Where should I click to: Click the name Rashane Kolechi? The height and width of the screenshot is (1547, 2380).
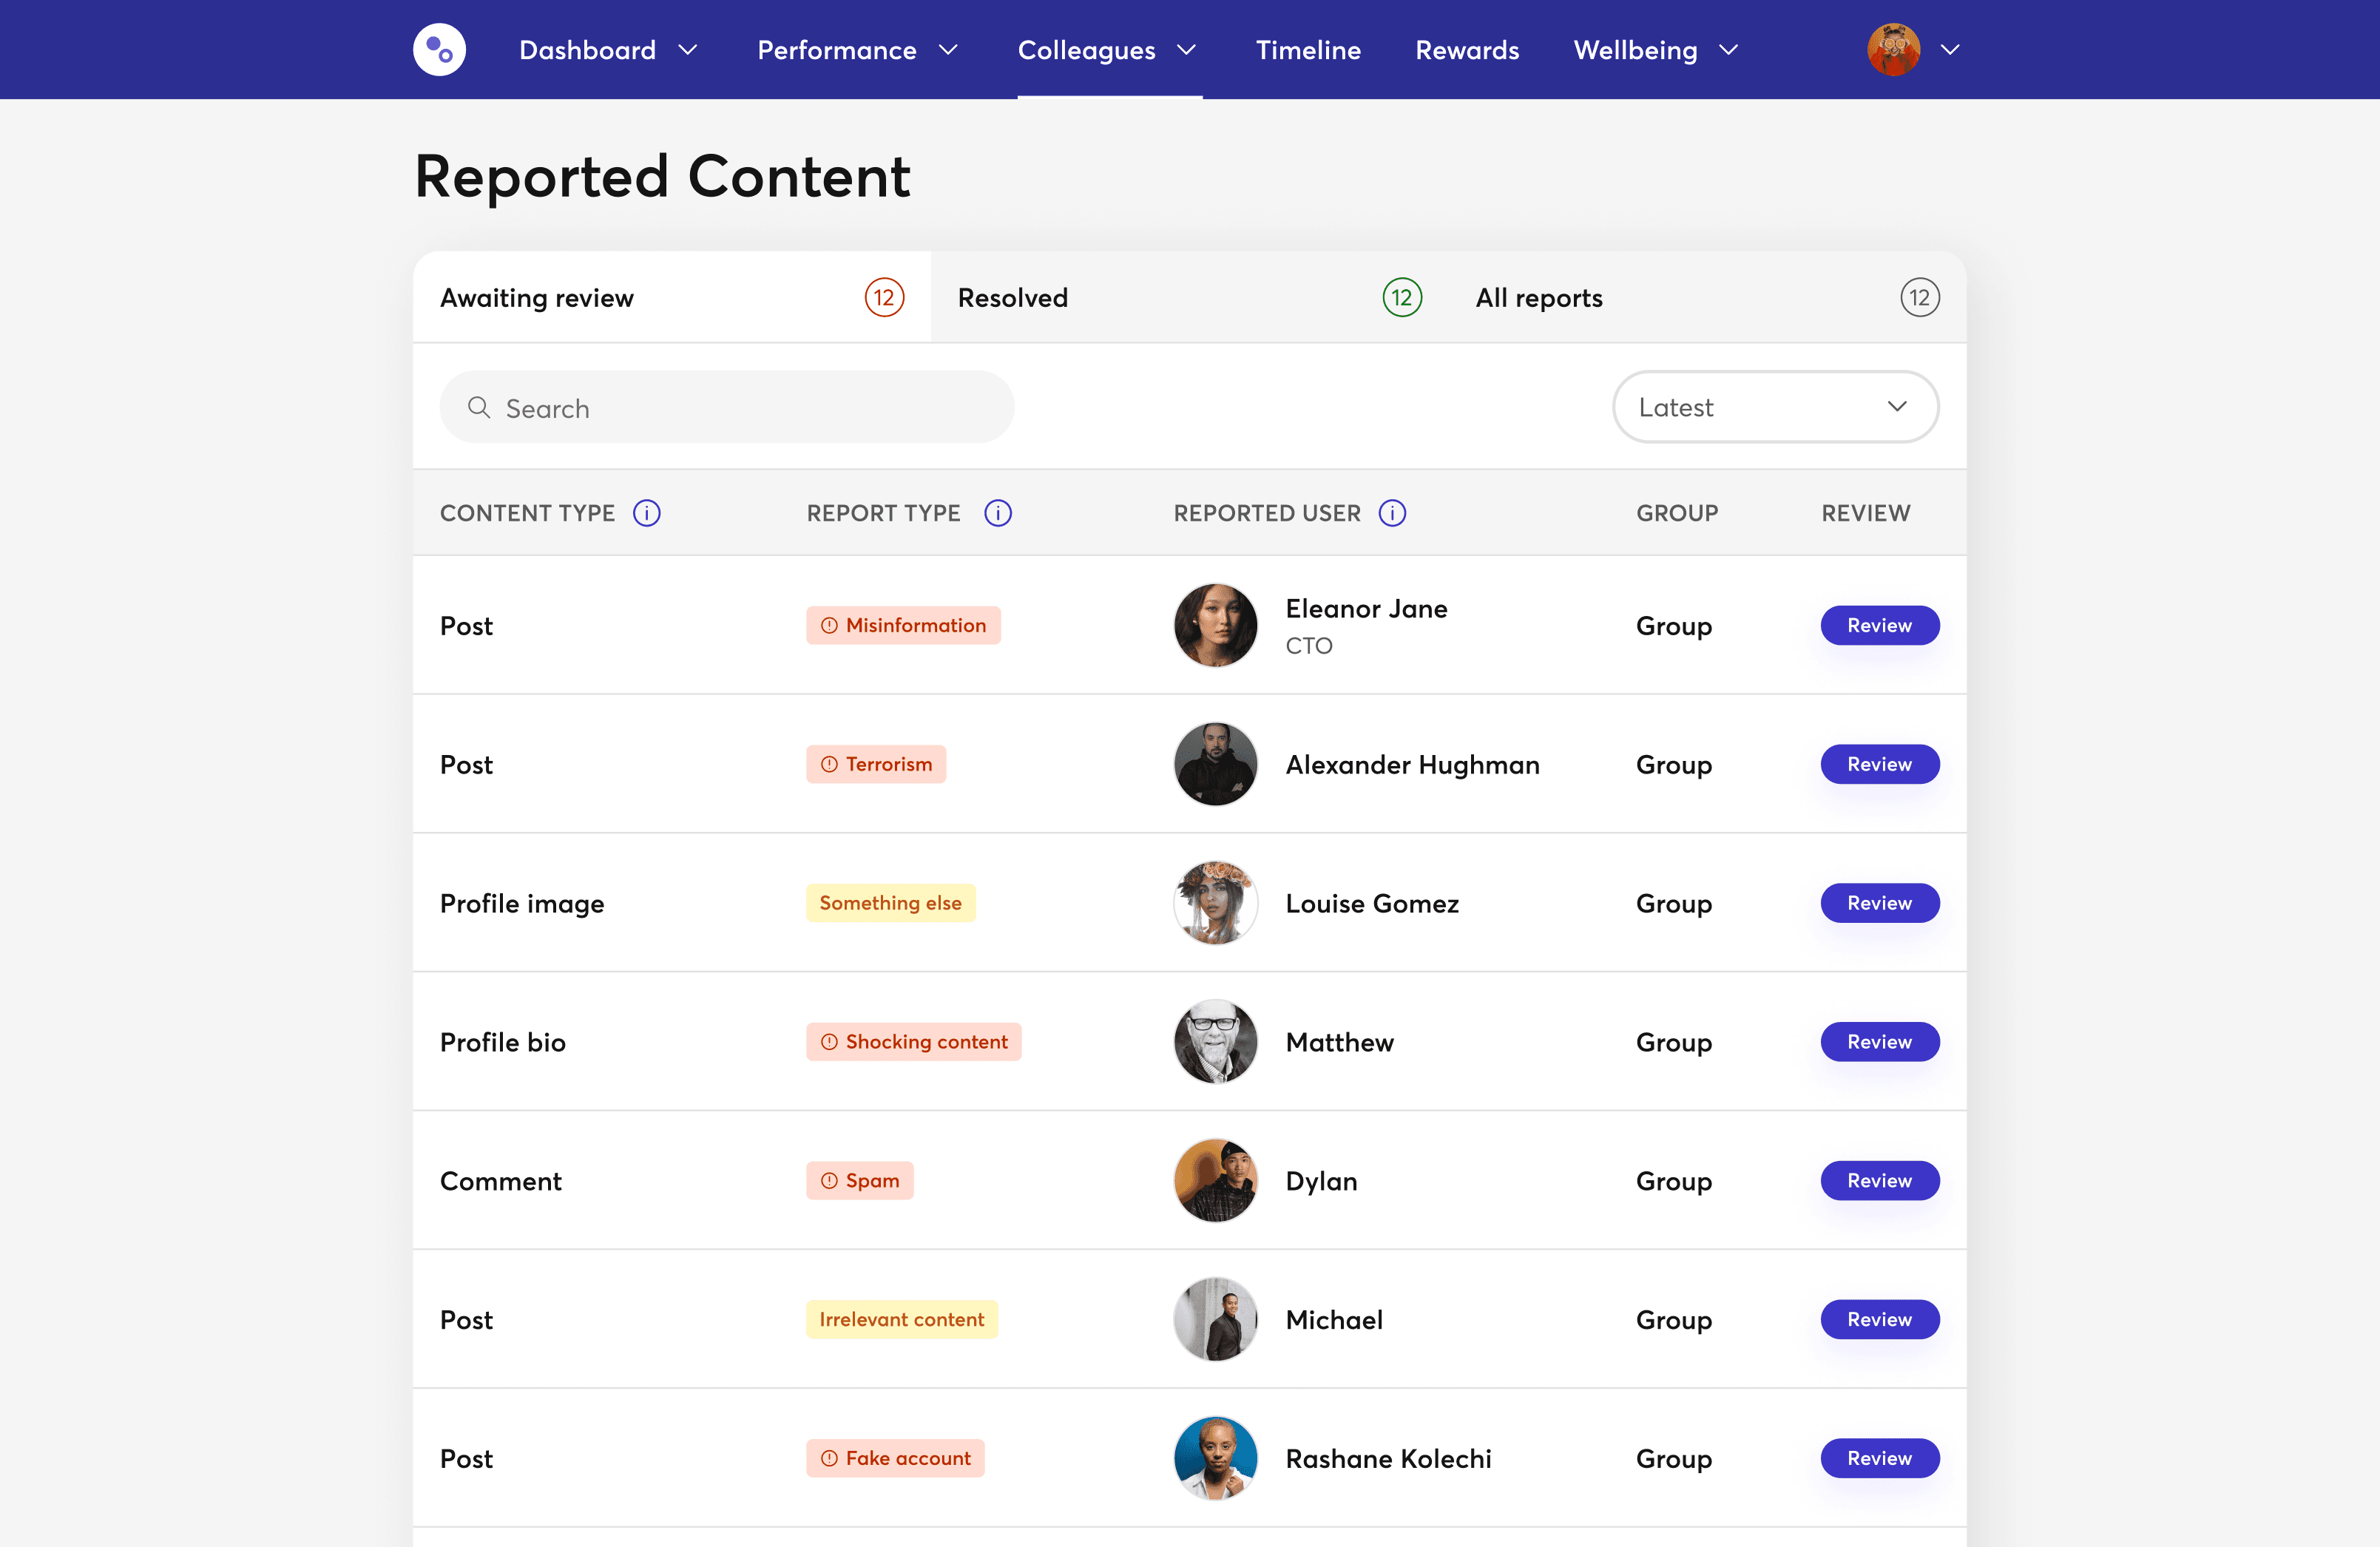click(1388, 1460)
